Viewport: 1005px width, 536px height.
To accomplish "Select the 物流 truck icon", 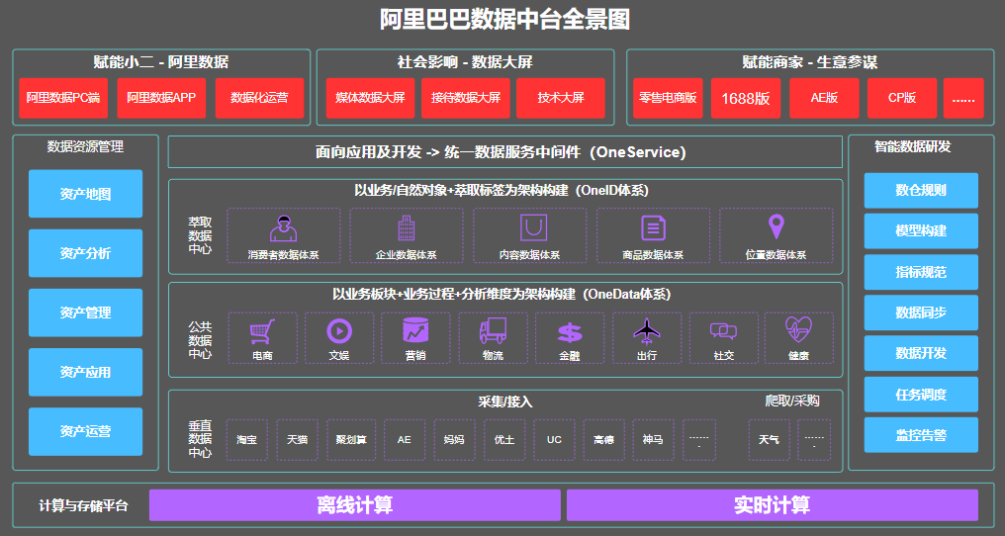I will point(493,331).
